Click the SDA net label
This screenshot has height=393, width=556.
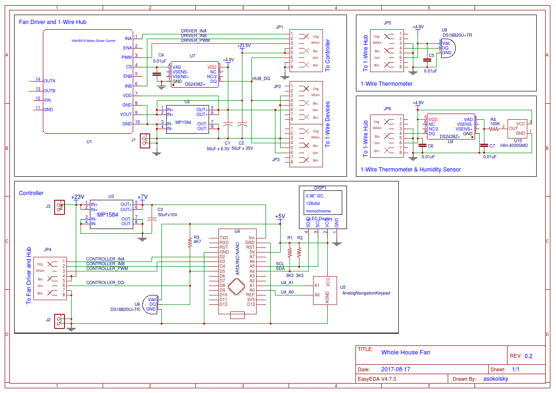coord(280,269)
